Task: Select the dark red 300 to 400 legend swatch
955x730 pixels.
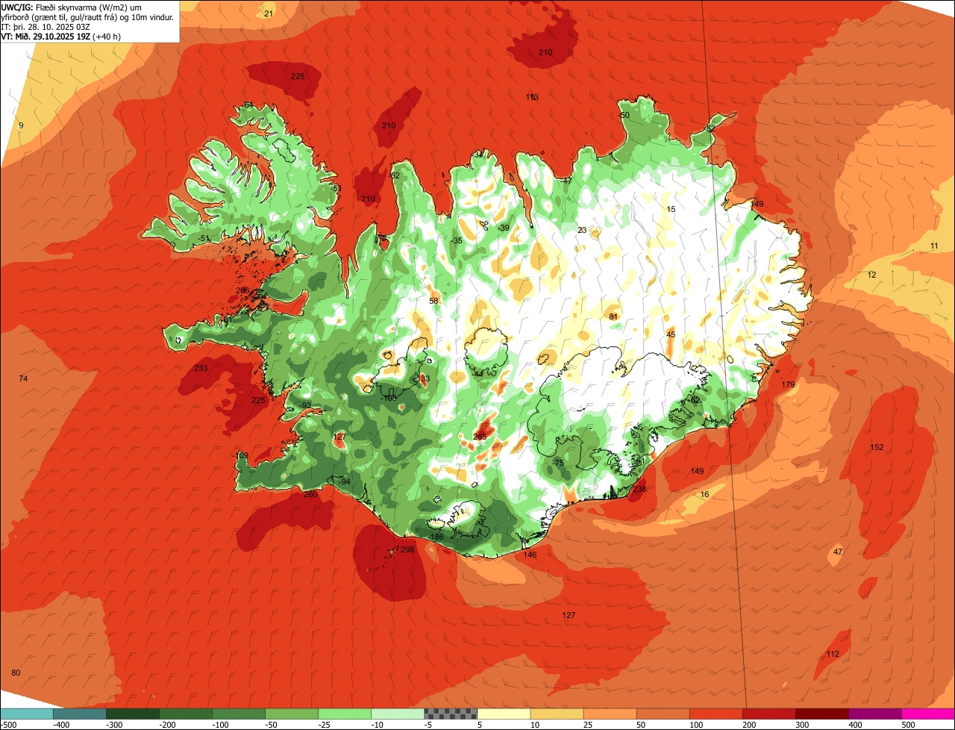Action: (x=822, y=714)
